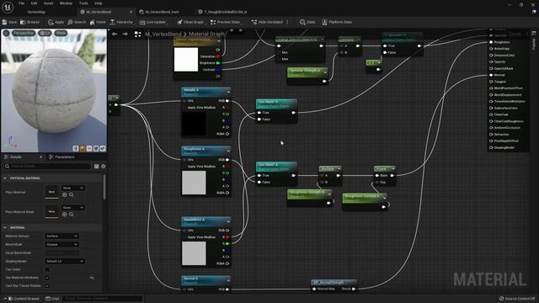Open the Shading Model dropdown
Screen dimensions: 539x303
65,261
